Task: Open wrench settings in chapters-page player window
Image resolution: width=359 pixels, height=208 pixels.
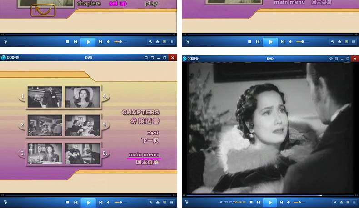Action: point(151,202)
